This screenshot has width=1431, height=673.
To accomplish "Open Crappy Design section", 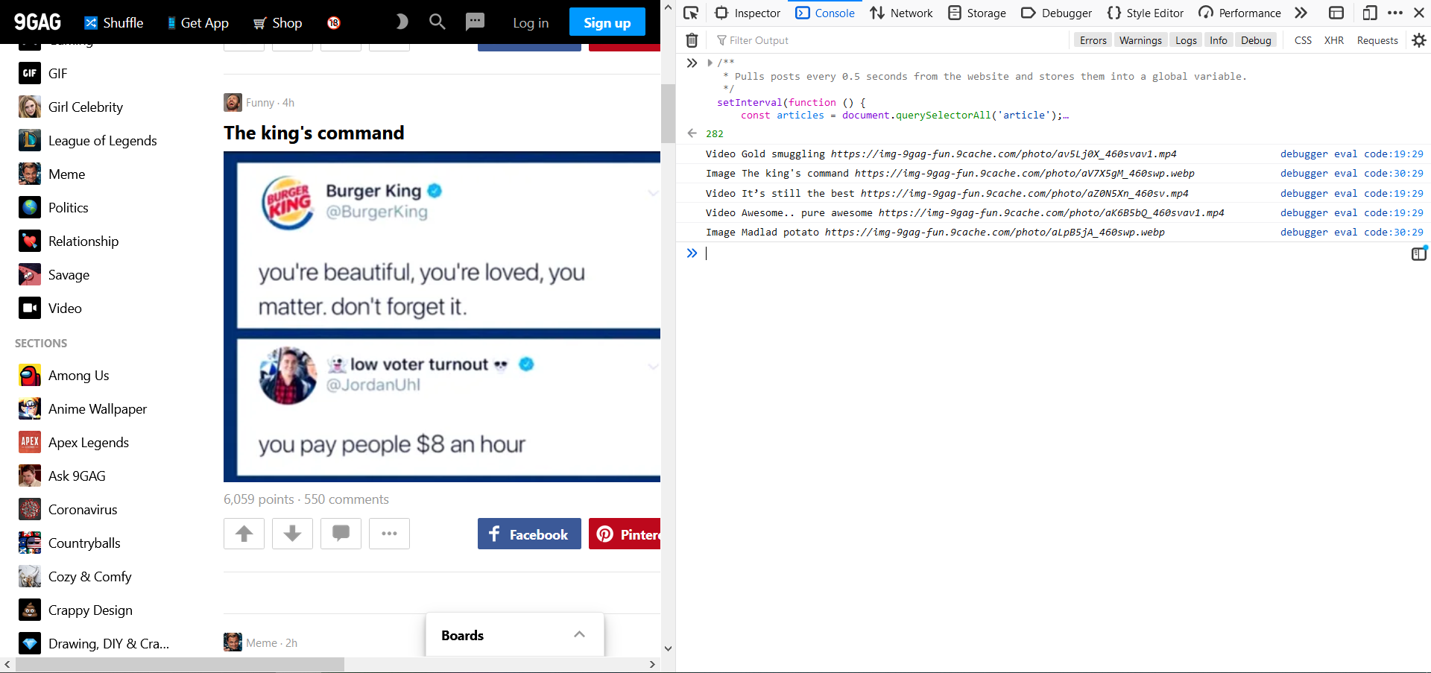I will click(76, 610).
